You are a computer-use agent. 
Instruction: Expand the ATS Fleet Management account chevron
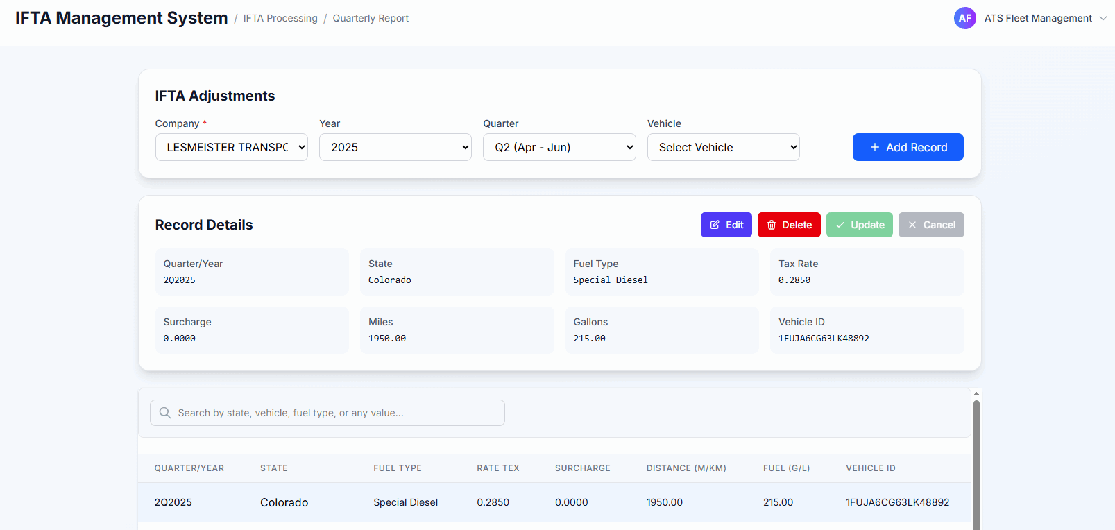[x=1103, y=18]
